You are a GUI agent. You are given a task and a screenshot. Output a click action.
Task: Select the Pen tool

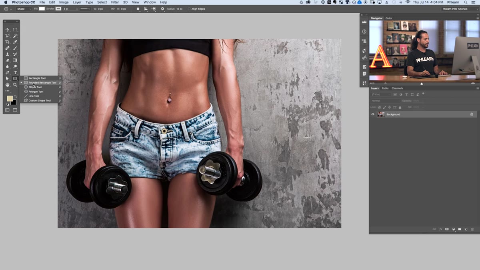(7, 73)
